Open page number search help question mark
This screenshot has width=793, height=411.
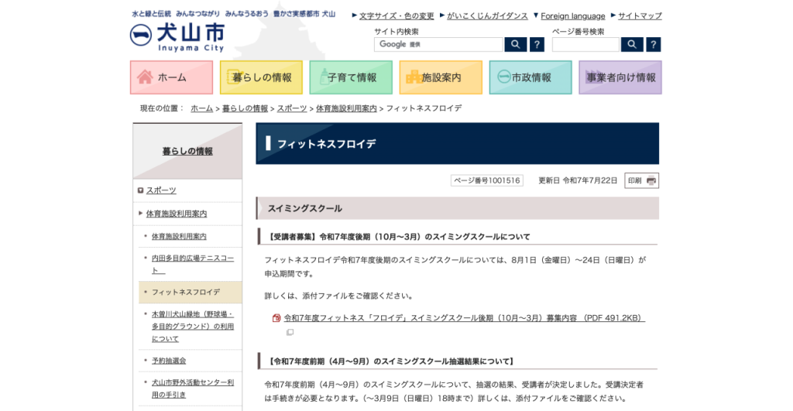coord(654,44)
